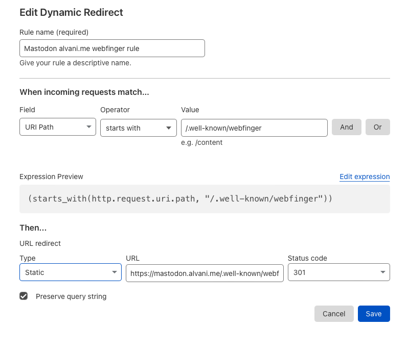Save the dynamic redirect rule
408x353 pixels.
tap(374, 314)
